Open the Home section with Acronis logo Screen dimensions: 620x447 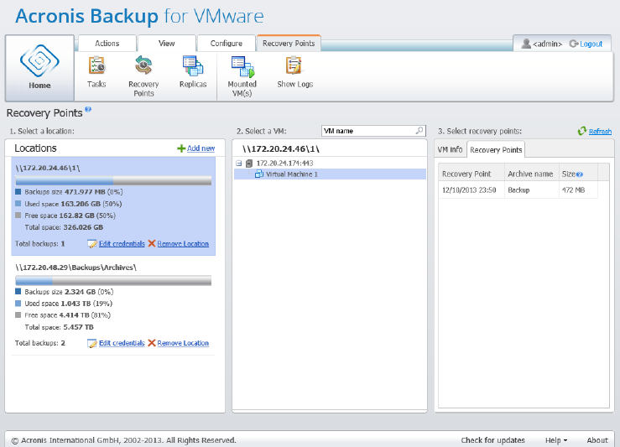39,68
